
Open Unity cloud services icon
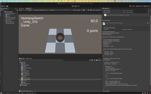tap(7, 6)
